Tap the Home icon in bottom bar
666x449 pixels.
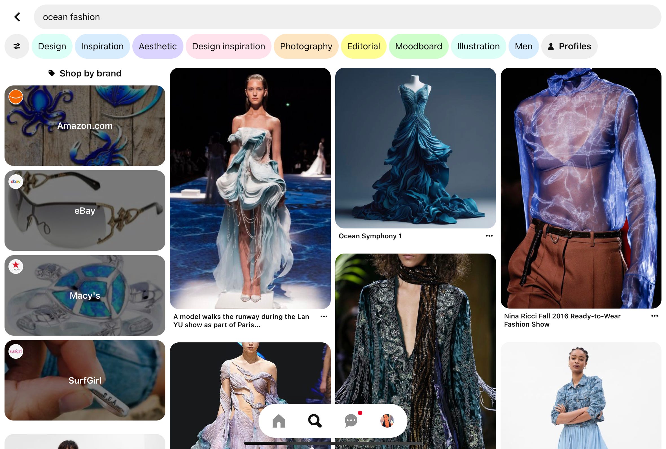click(x=279, y=421)
